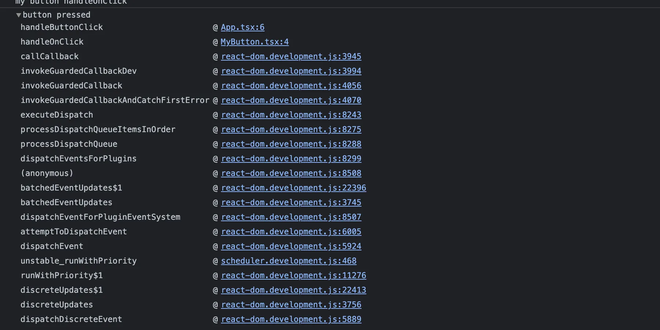Open react-dom.development.js:5889 link
This screenshot has width=660, height=330.
291,319
